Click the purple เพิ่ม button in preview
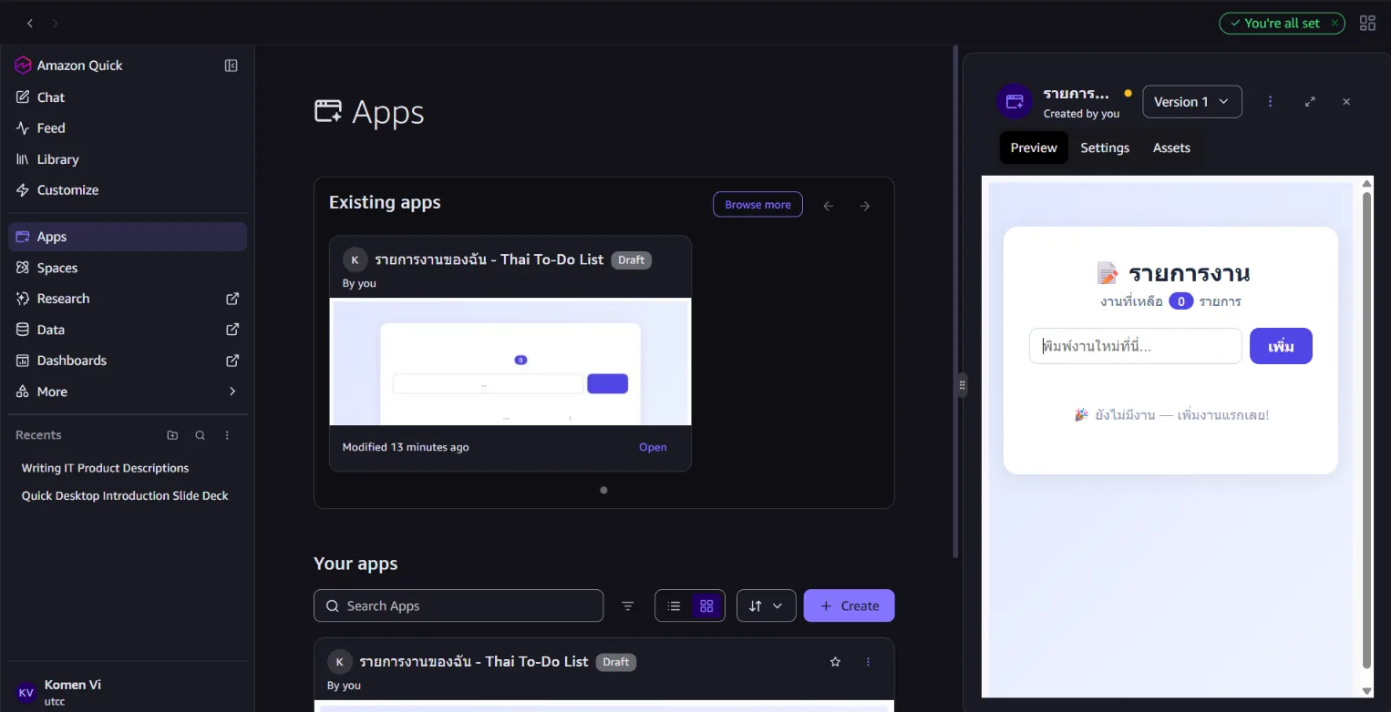 click(1281, 346)
